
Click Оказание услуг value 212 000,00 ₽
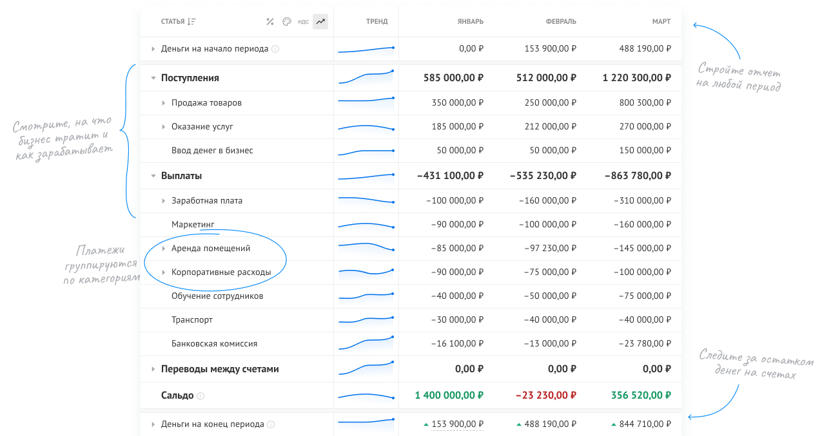pos(551,128)
